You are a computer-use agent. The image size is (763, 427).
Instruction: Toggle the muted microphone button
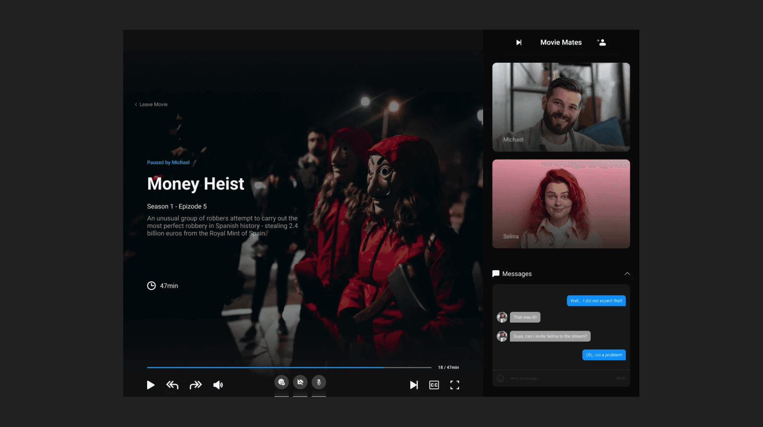click(x=319, y=382)
